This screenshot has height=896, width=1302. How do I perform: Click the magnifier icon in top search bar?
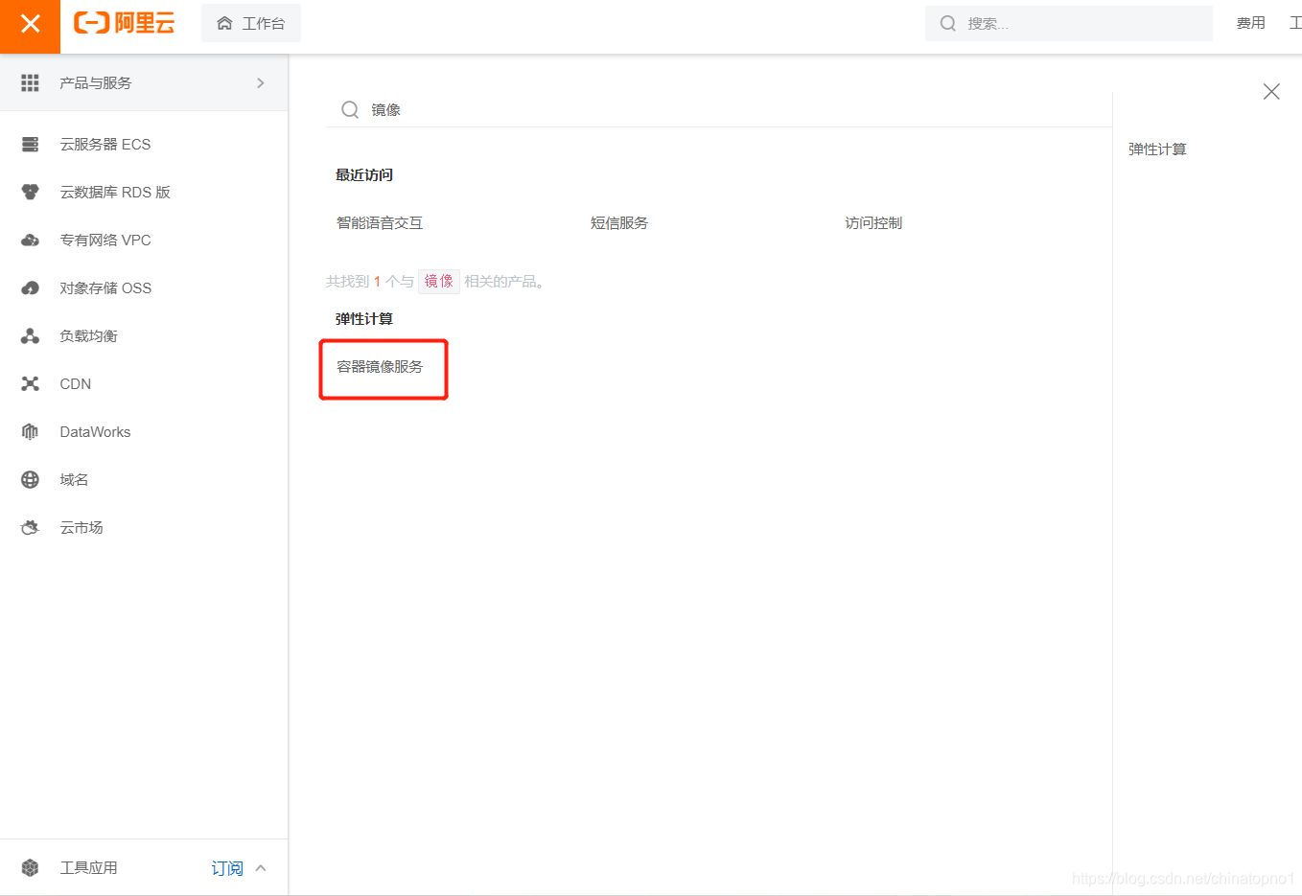(x=948, y=23)
